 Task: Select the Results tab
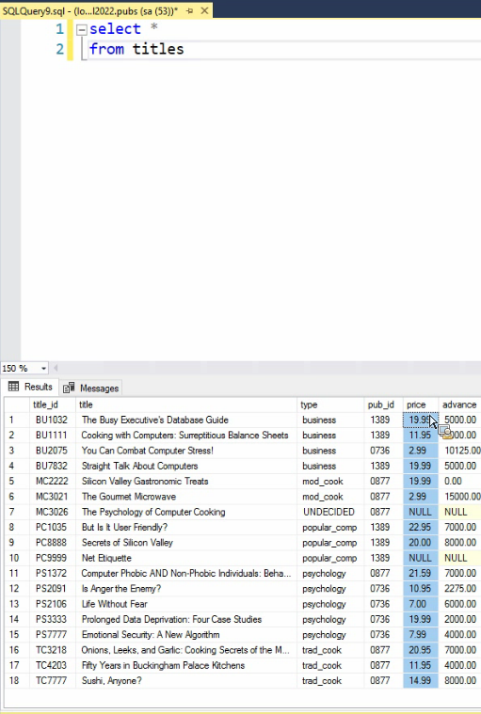point(30,387)
